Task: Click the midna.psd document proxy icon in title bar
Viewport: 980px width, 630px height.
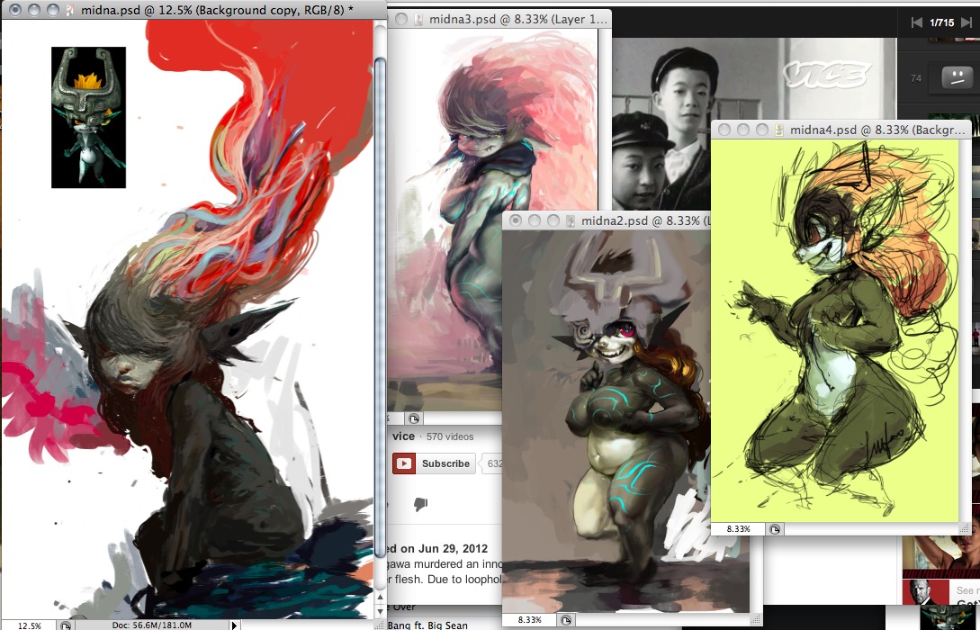Action: 70,10
